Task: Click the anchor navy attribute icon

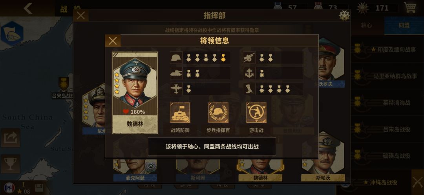Action: pyautogui.click(x=249, y=73)
